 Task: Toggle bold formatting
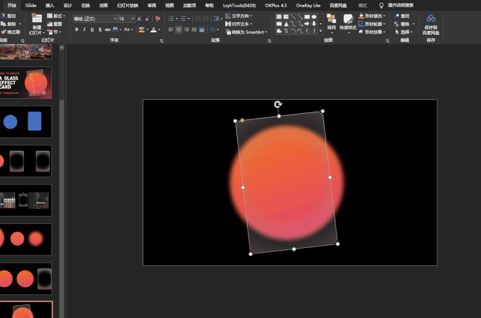77,29
